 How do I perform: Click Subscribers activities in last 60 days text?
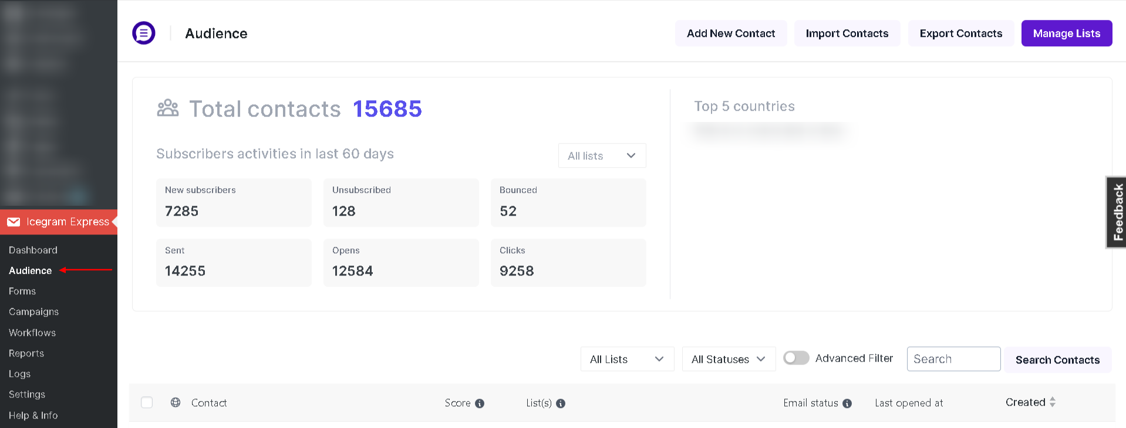[x=275, y=154]
